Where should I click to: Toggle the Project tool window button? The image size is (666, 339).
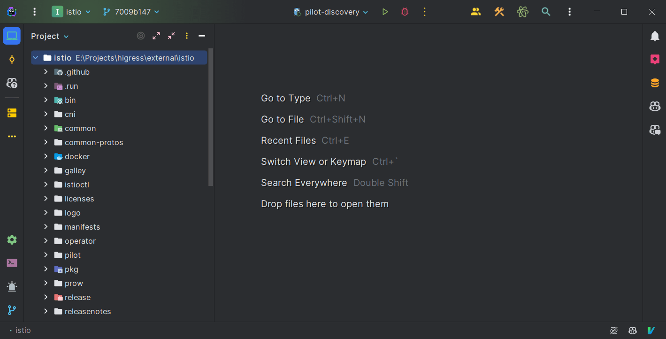click(12, 36)
